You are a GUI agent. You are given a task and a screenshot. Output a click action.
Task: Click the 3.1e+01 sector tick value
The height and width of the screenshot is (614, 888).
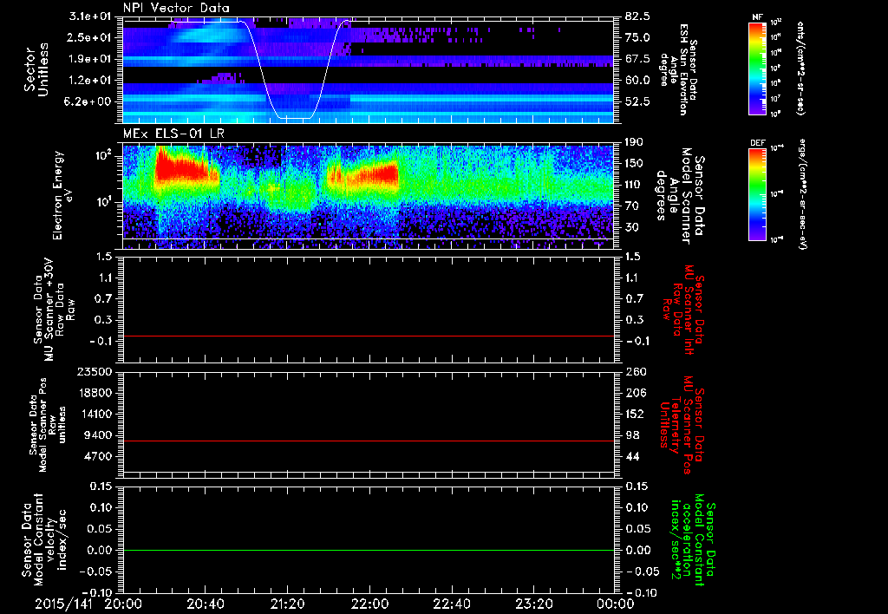90,16
